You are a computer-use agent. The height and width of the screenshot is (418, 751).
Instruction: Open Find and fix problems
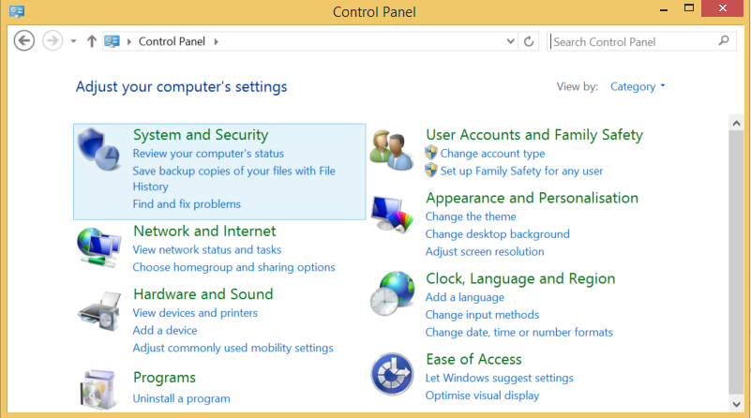point(187,204)
